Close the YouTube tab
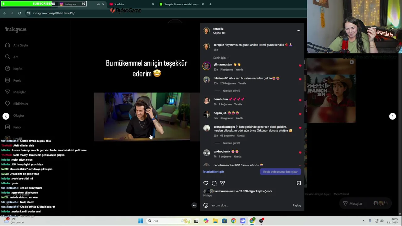 153,4
